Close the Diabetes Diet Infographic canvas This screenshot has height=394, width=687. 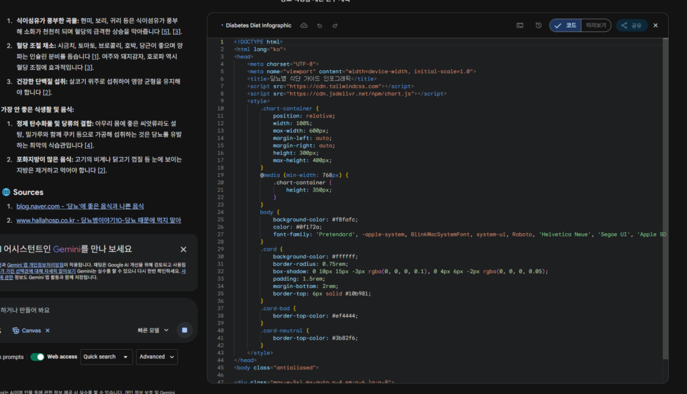tap(655, 25)
